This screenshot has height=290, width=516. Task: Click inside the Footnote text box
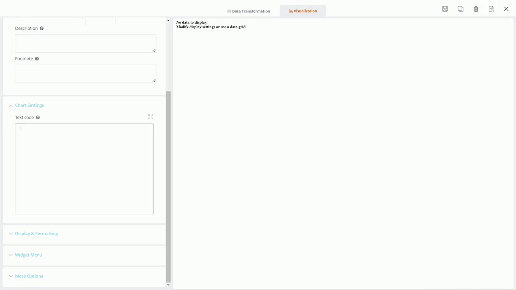(85, 74)
